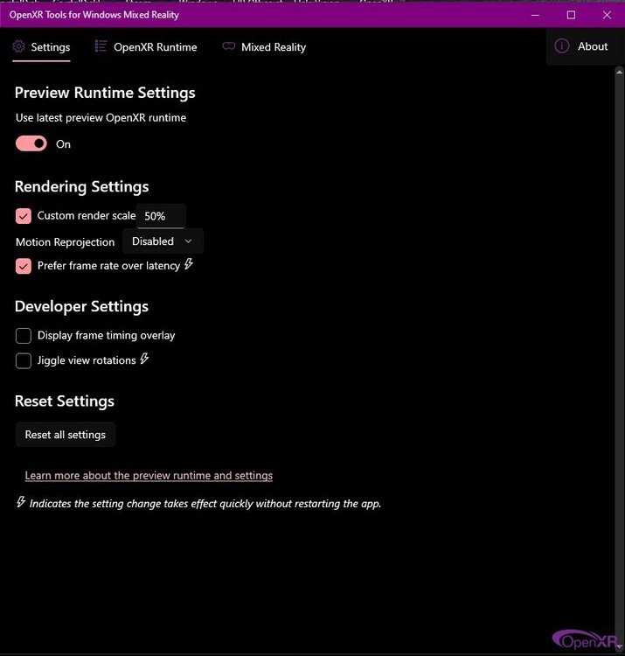Image resolution: width=625 pixels, height=656 pixels.
Task: Click the Reset all settings button
Action: (66, 435)
